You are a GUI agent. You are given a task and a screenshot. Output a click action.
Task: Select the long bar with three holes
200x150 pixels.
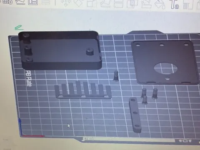coord(135,115)
